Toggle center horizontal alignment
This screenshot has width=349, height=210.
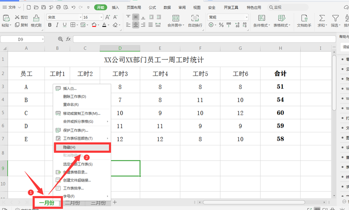click(135, 25)
